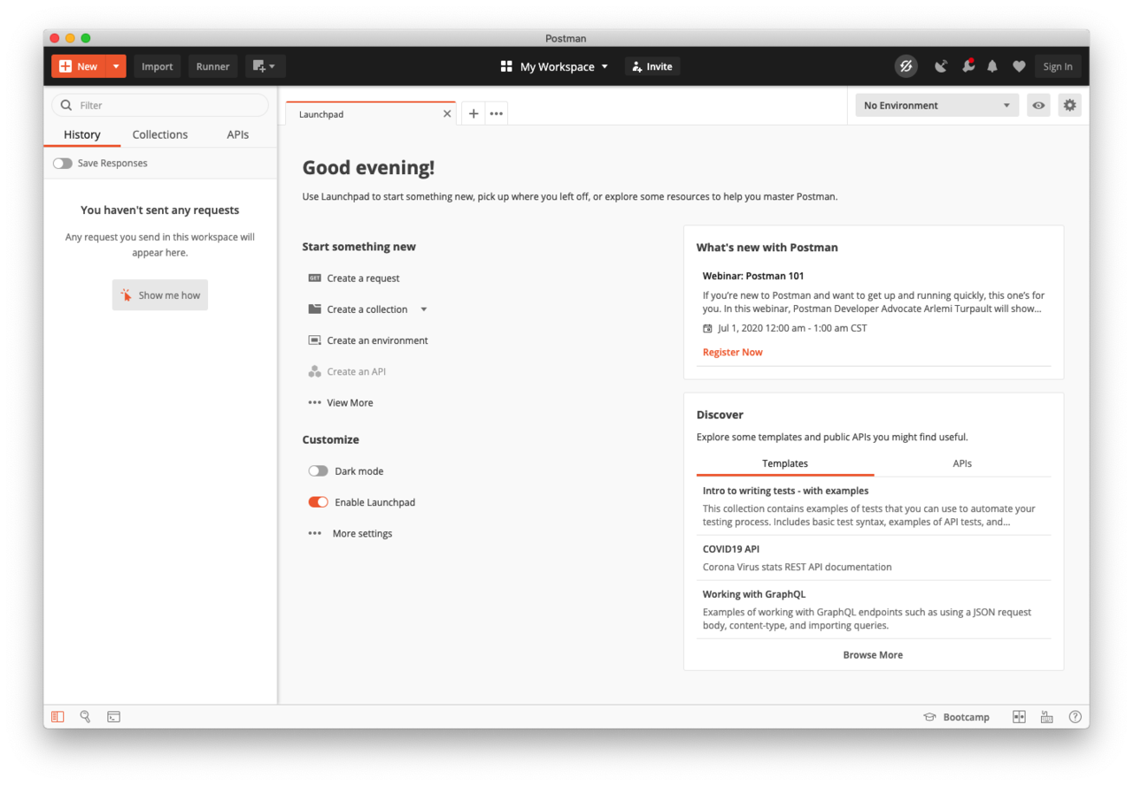Switch to the History tab
This screenshot has width=1133, height=786.
pyautogui.click(x=82, y=134)
